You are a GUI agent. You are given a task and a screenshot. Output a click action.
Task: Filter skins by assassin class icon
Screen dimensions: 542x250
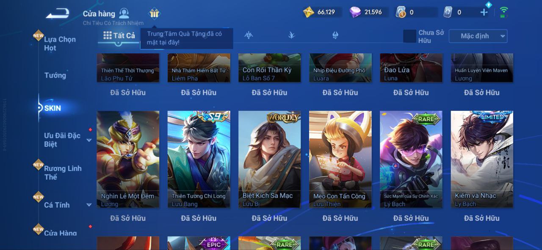click(x=249, y=35)
